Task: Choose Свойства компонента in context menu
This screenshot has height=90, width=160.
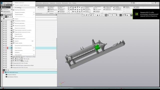Action: tap(24, 10)
